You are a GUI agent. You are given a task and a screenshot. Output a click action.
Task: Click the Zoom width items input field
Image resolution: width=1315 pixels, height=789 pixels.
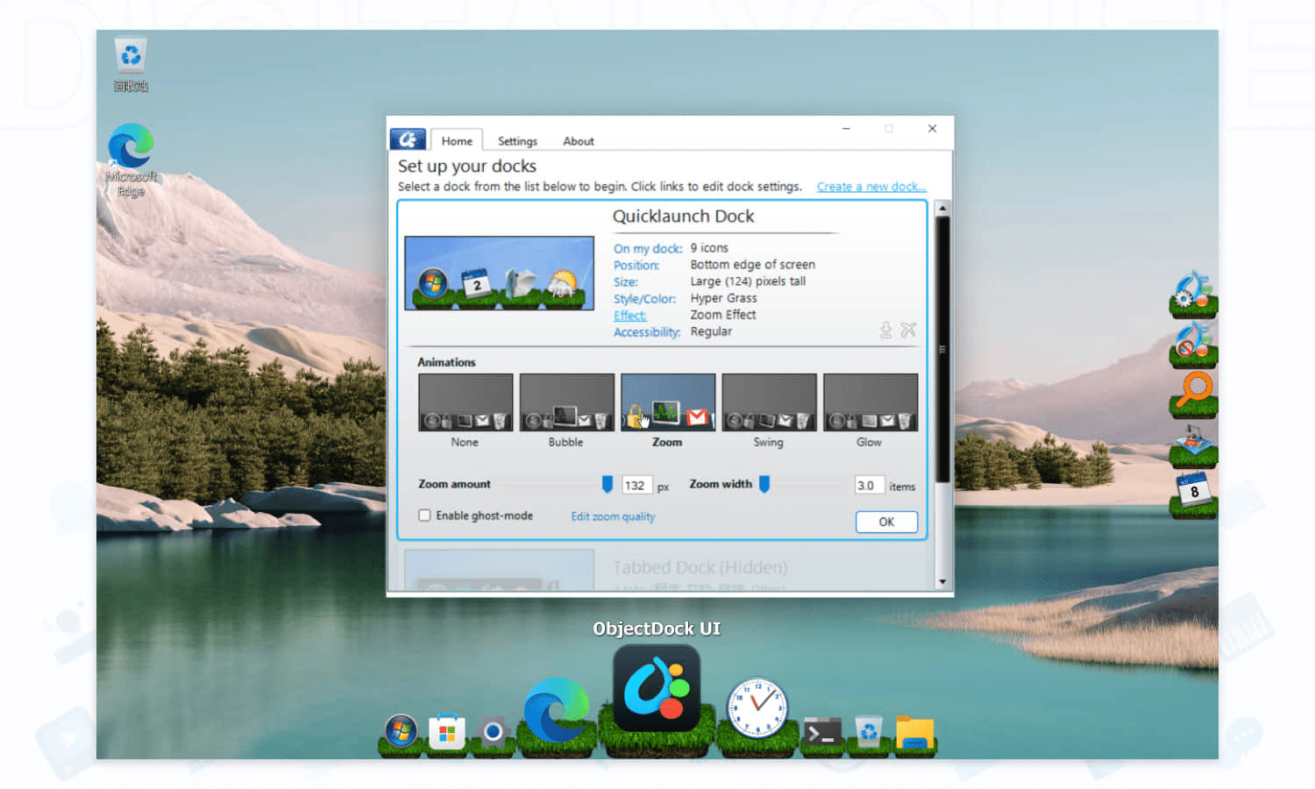[x=869, y=485]
